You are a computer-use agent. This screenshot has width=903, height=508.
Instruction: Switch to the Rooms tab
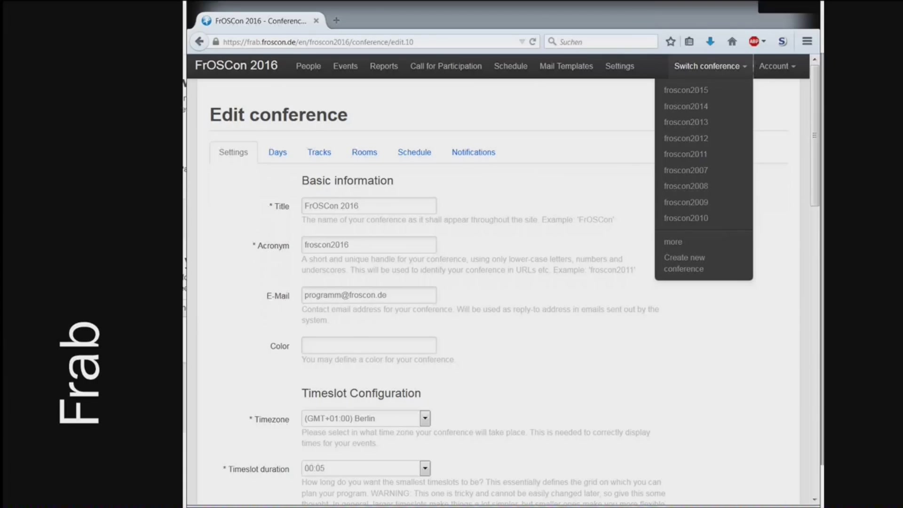tap(364, 152)
